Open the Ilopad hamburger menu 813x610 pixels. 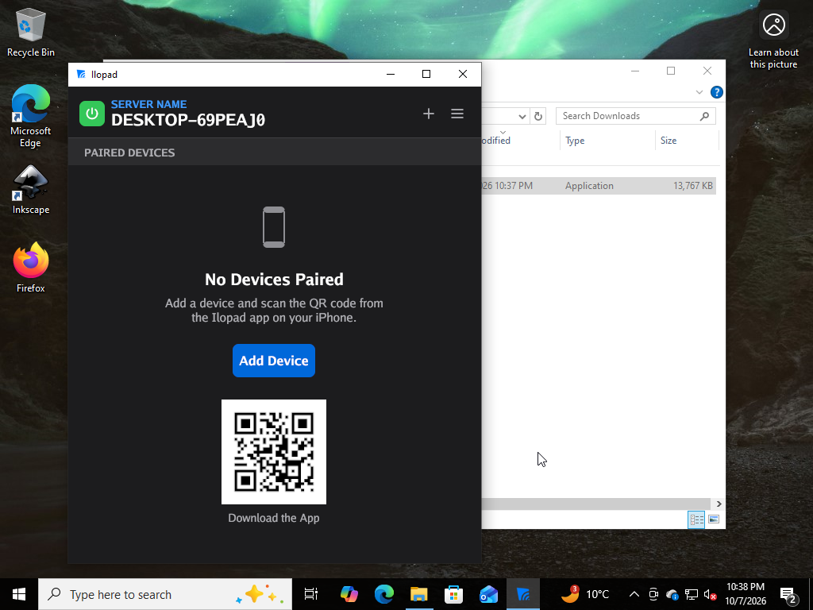(x=457, y=114)
